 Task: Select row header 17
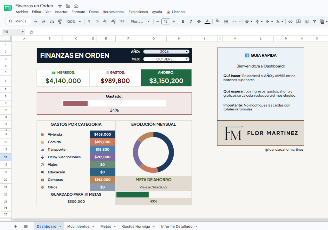click(x=6, y=157)
